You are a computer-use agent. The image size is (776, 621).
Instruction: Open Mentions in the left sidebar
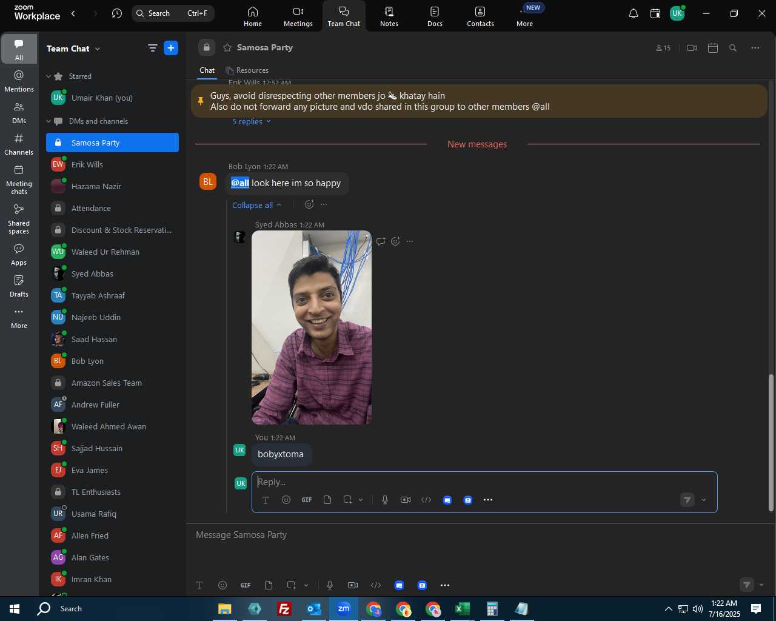pyautogui.click(x=19, y=81)
